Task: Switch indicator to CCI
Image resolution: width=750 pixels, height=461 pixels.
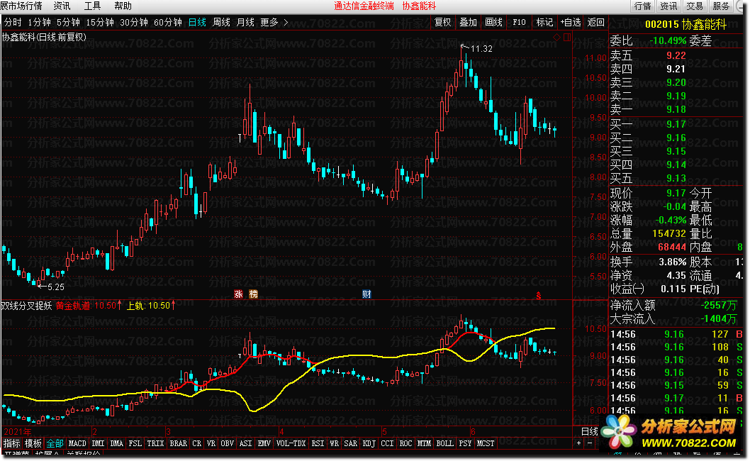Action: (387, 443)
